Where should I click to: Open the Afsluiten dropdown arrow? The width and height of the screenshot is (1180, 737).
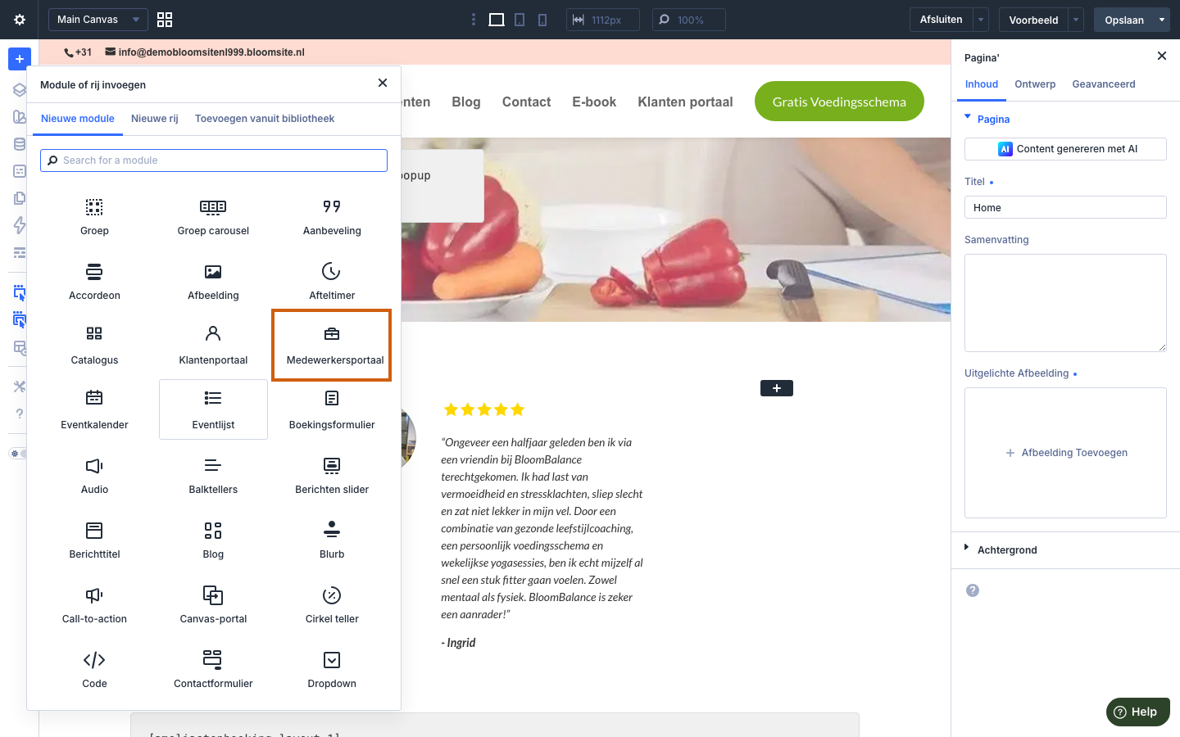click(981, 20)
